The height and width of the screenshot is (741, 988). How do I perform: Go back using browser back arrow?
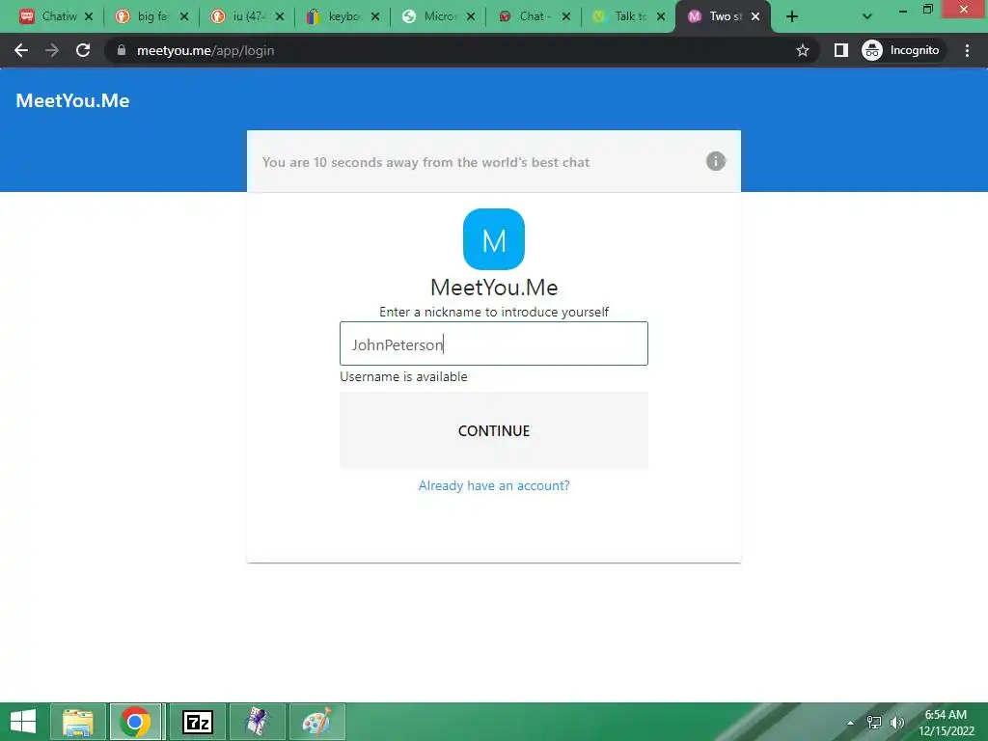point(21,50)
